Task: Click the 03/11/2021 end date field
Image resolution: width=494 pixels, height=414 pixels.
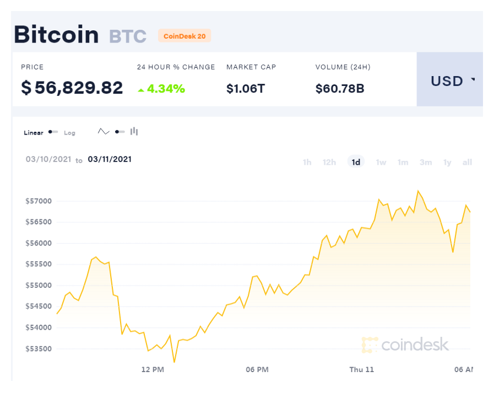Action: (x=110, y=159)
